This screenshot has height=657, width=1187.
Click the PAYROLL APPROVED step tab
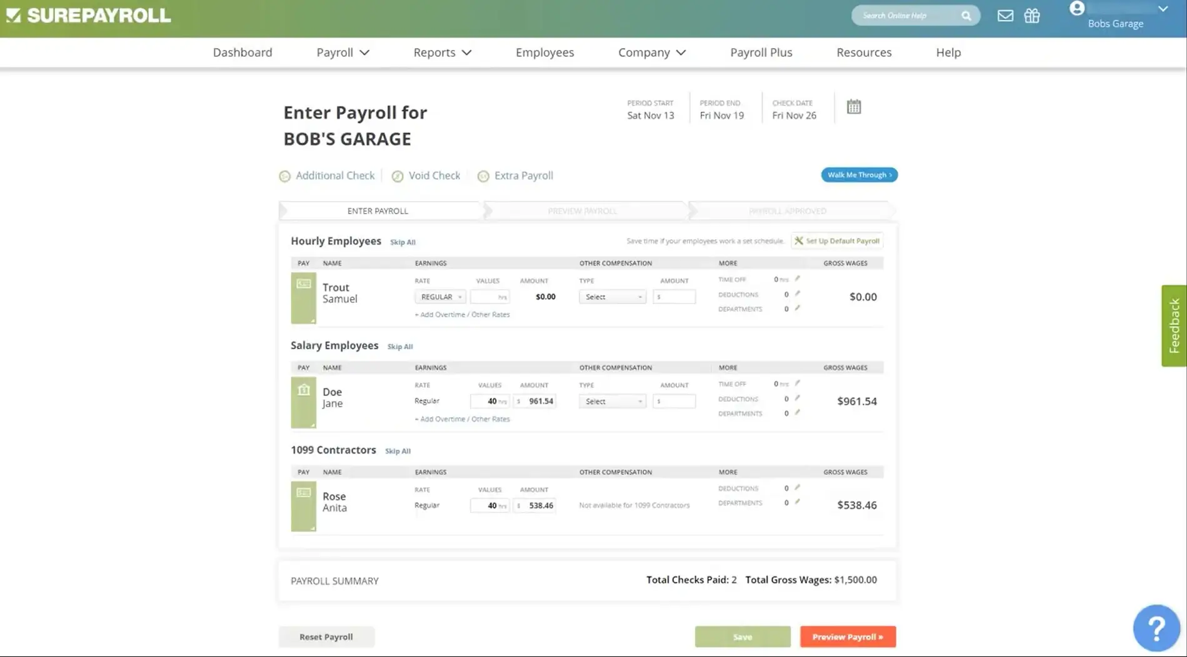[789, 211]
